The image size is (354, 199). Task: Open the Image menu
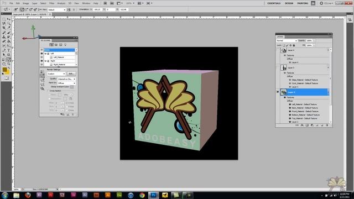pos(26,3)
